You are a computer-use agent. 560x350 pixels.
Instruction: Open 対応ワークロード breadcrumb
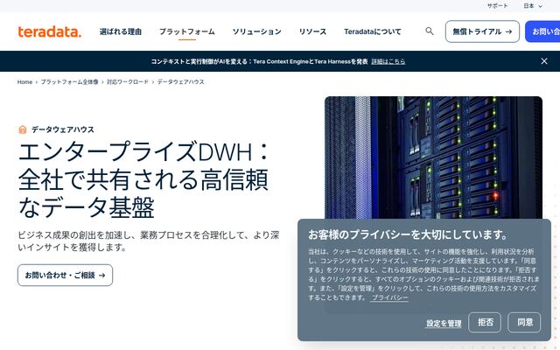[128, 81]
